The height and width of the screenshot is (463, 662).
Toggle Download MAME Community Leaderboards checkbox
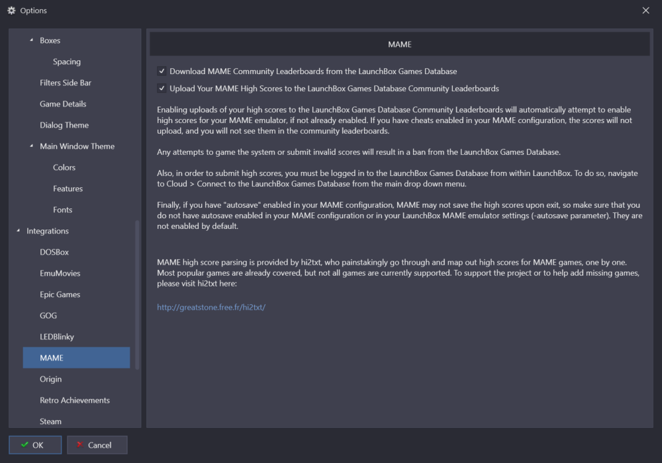coord(162,71)
